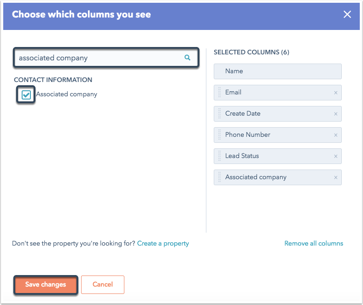Cancel the column changes

103,285
